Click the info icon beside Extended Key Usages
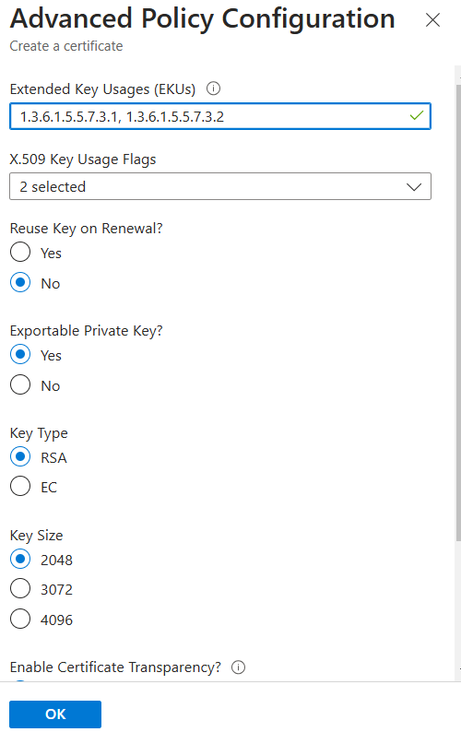Viewport: 461px width, 732px height. [214, 89]
